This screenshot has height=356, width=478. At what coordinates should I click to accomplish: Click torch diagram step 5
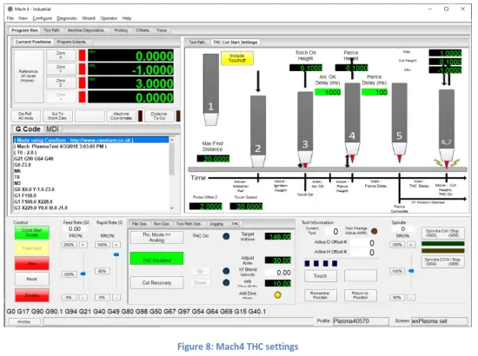tap(400, 122)
